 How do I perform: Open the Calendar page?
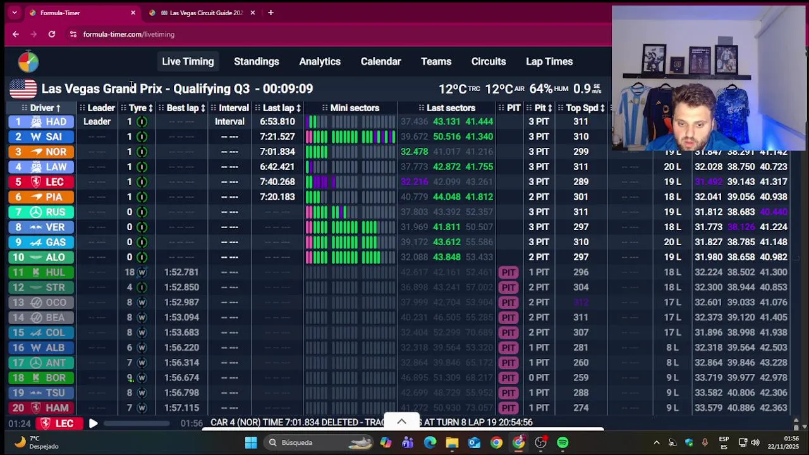(x=380, y=61)
